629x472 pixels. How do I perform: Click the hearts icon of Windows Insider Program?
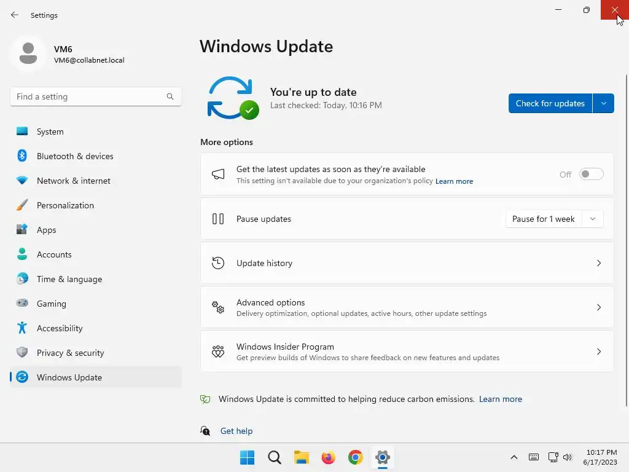[x=218, y=352]
